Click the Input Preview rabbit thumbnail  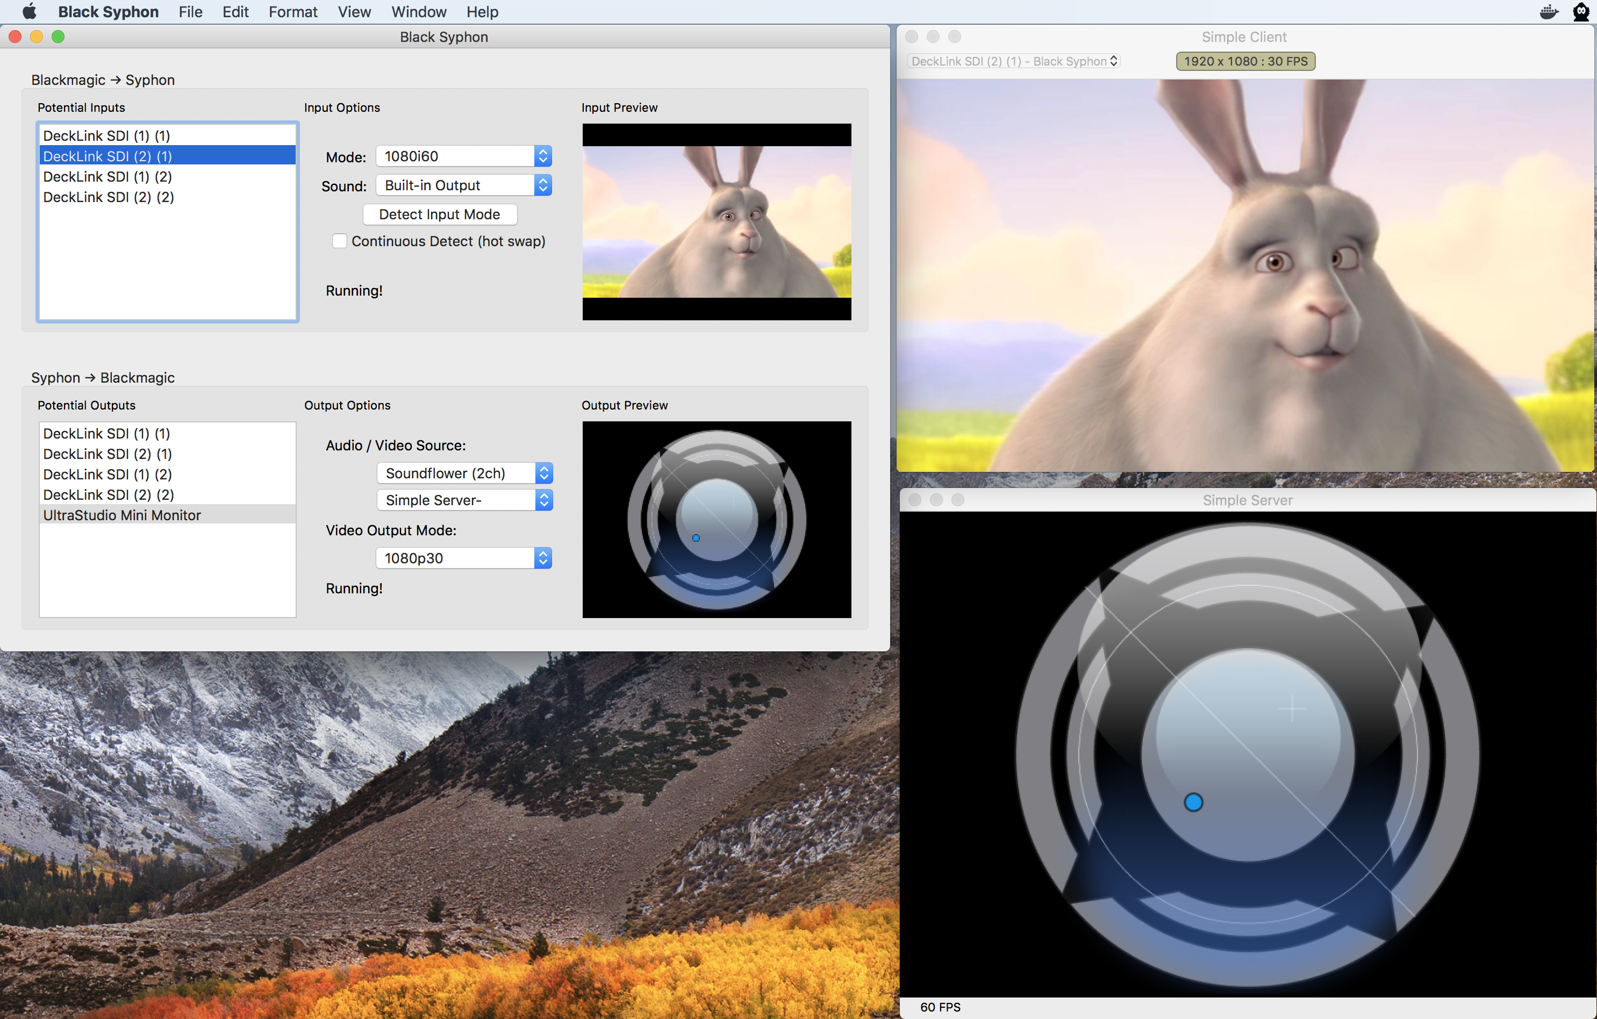coord(717,222)
